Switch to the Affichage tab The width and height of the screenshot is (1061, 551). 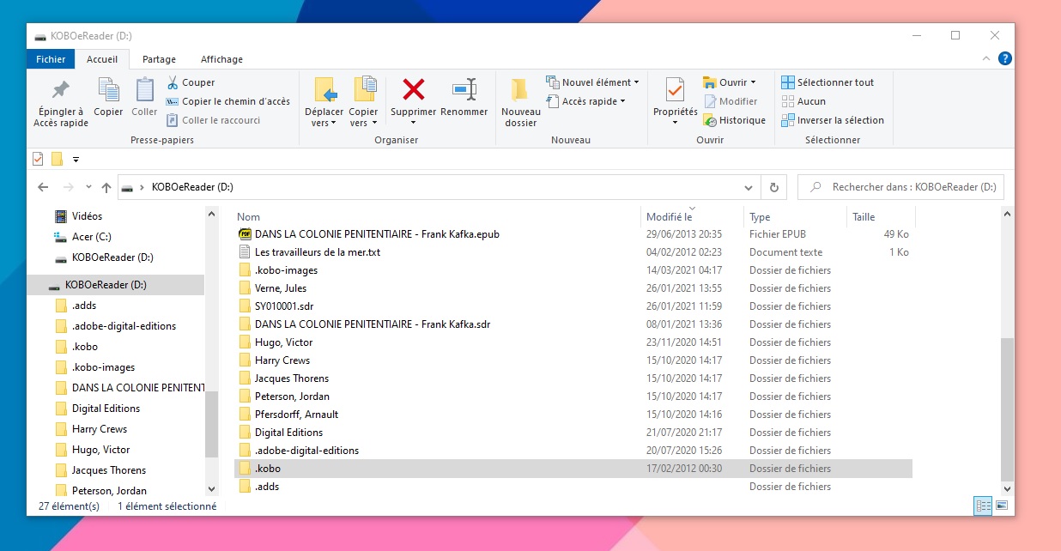tap(221, 59)
